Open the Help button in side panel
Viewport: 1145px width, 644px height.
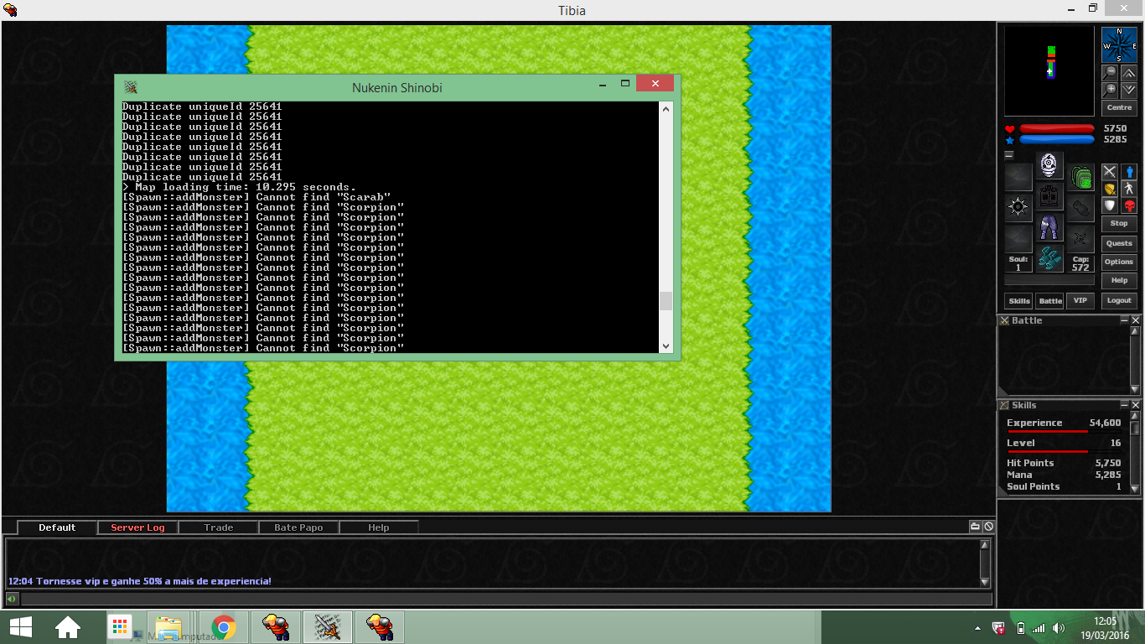point(1119,280)
